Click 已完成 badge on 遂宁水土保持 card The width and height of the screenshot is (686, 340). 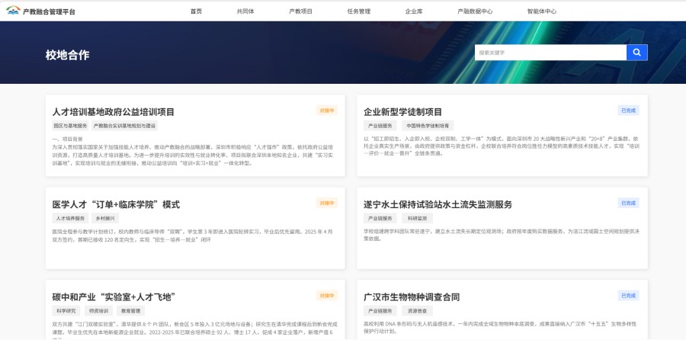click(628, 203)
